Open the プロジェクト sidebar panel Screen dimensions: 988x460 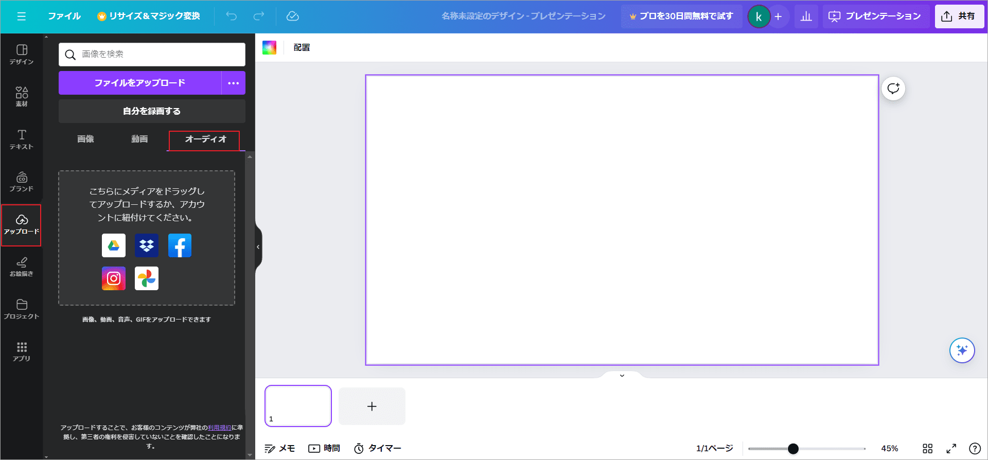pyautogui.click(x=22, y=310)
